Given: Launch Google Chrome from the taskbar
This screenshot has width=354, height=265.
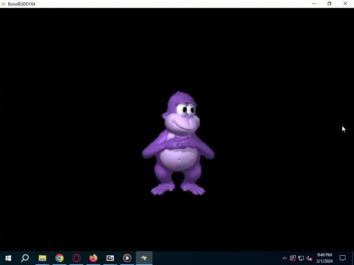Looking at the screenshot, I should tap(59, 258).
